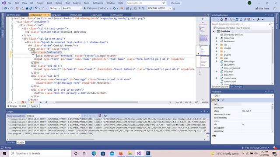Viewport: 280px width, 157px height.
Task: Sync with active document in Solution Explorer
Action: 237,20
